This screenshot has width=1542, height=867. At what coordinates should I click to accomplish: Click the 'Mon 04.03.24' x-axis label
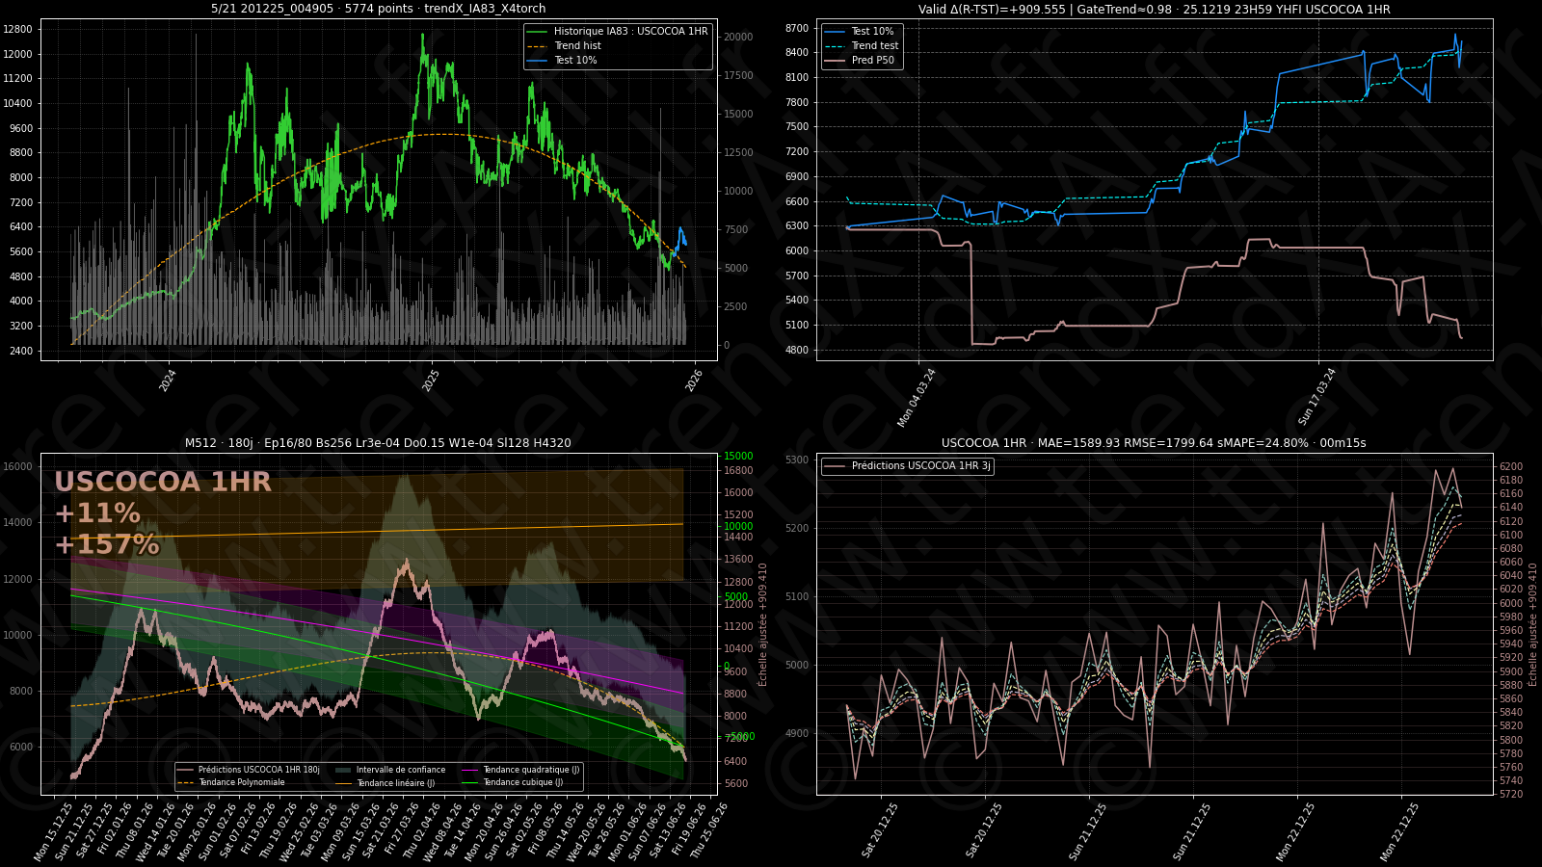[917, 397]
